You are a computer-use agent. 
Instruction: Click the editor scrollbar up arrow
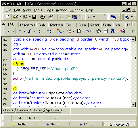pos(133,39)
